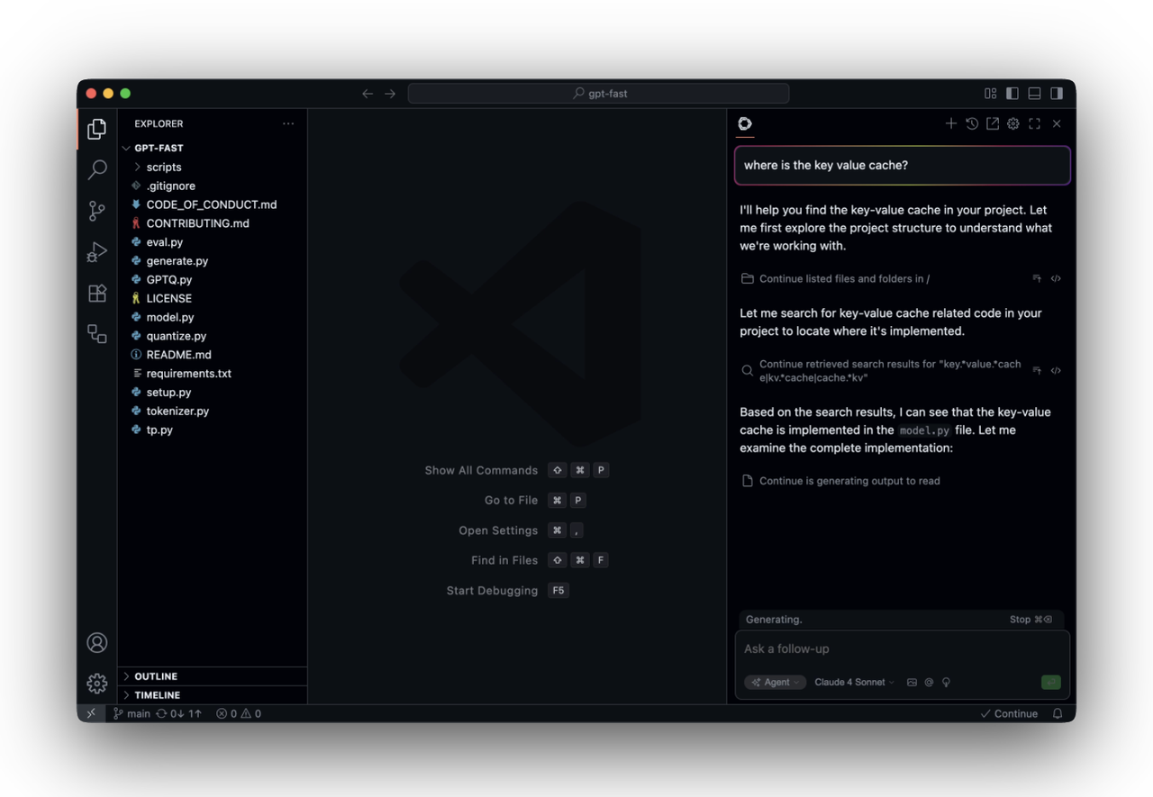Open the Accounts menu icon
This screenshot has height=797, width=1153.
(x=97, y=642)
